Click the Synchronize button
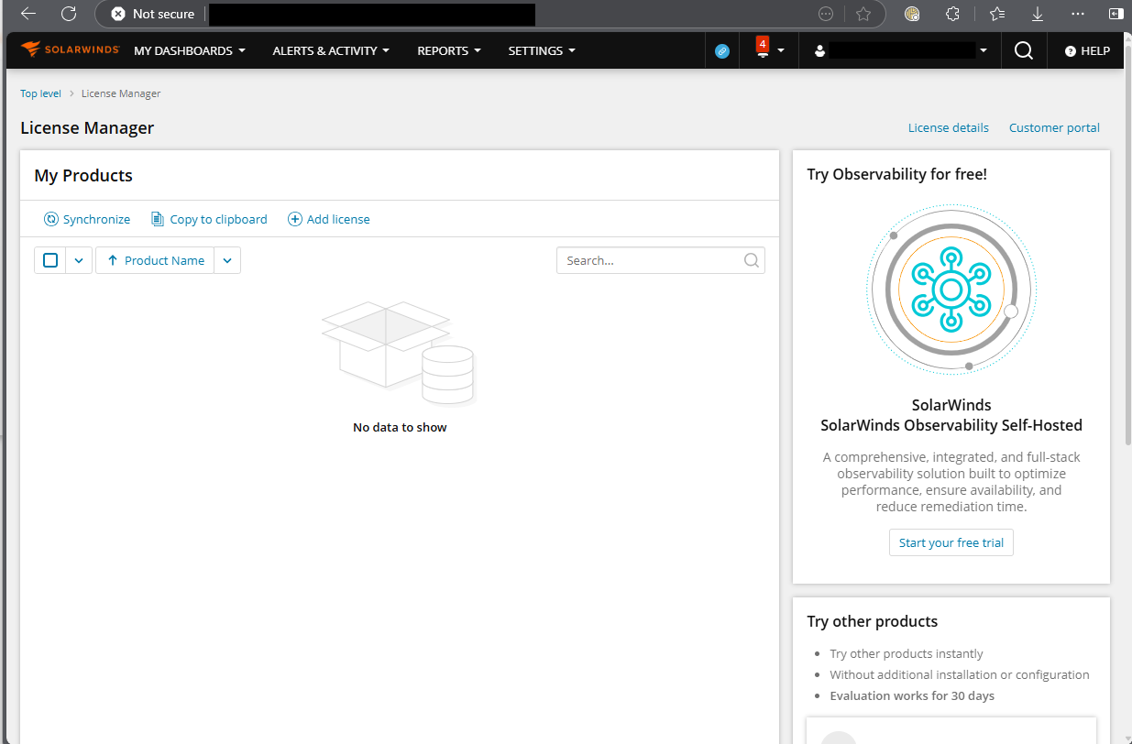 [x=87, y=219]
